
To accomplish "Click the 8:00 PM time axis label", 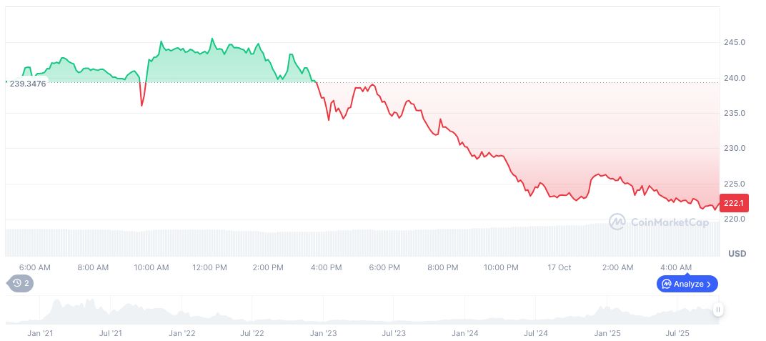I will point(442,267).
